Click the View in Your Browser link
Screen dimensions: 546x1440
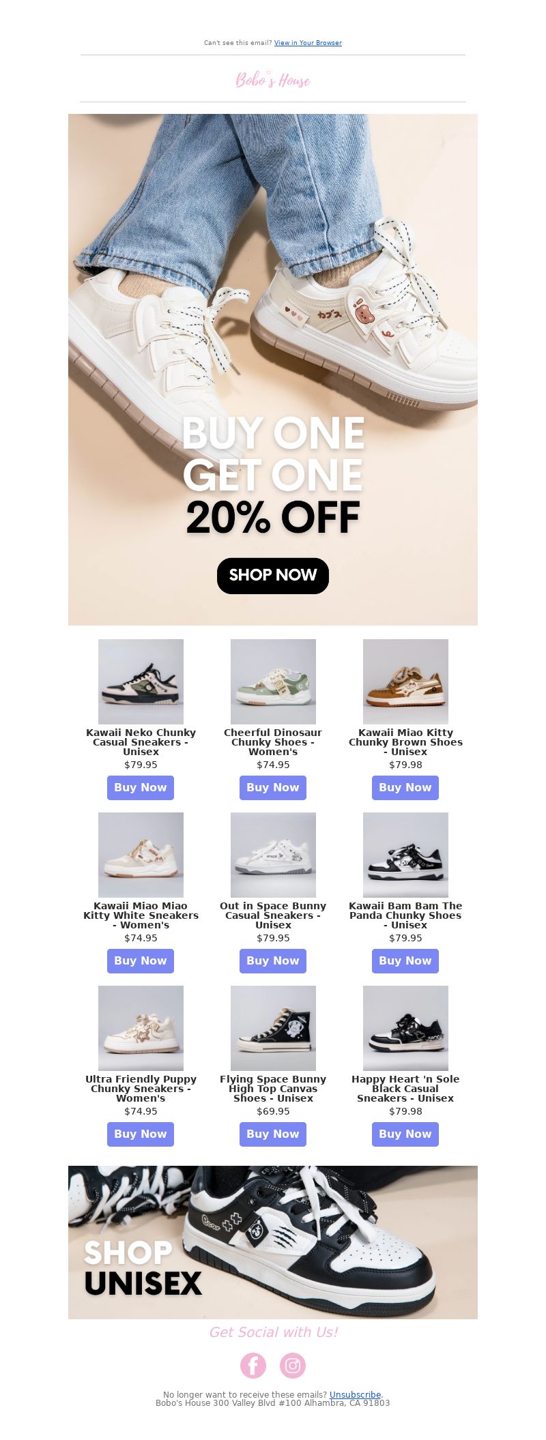308,43
